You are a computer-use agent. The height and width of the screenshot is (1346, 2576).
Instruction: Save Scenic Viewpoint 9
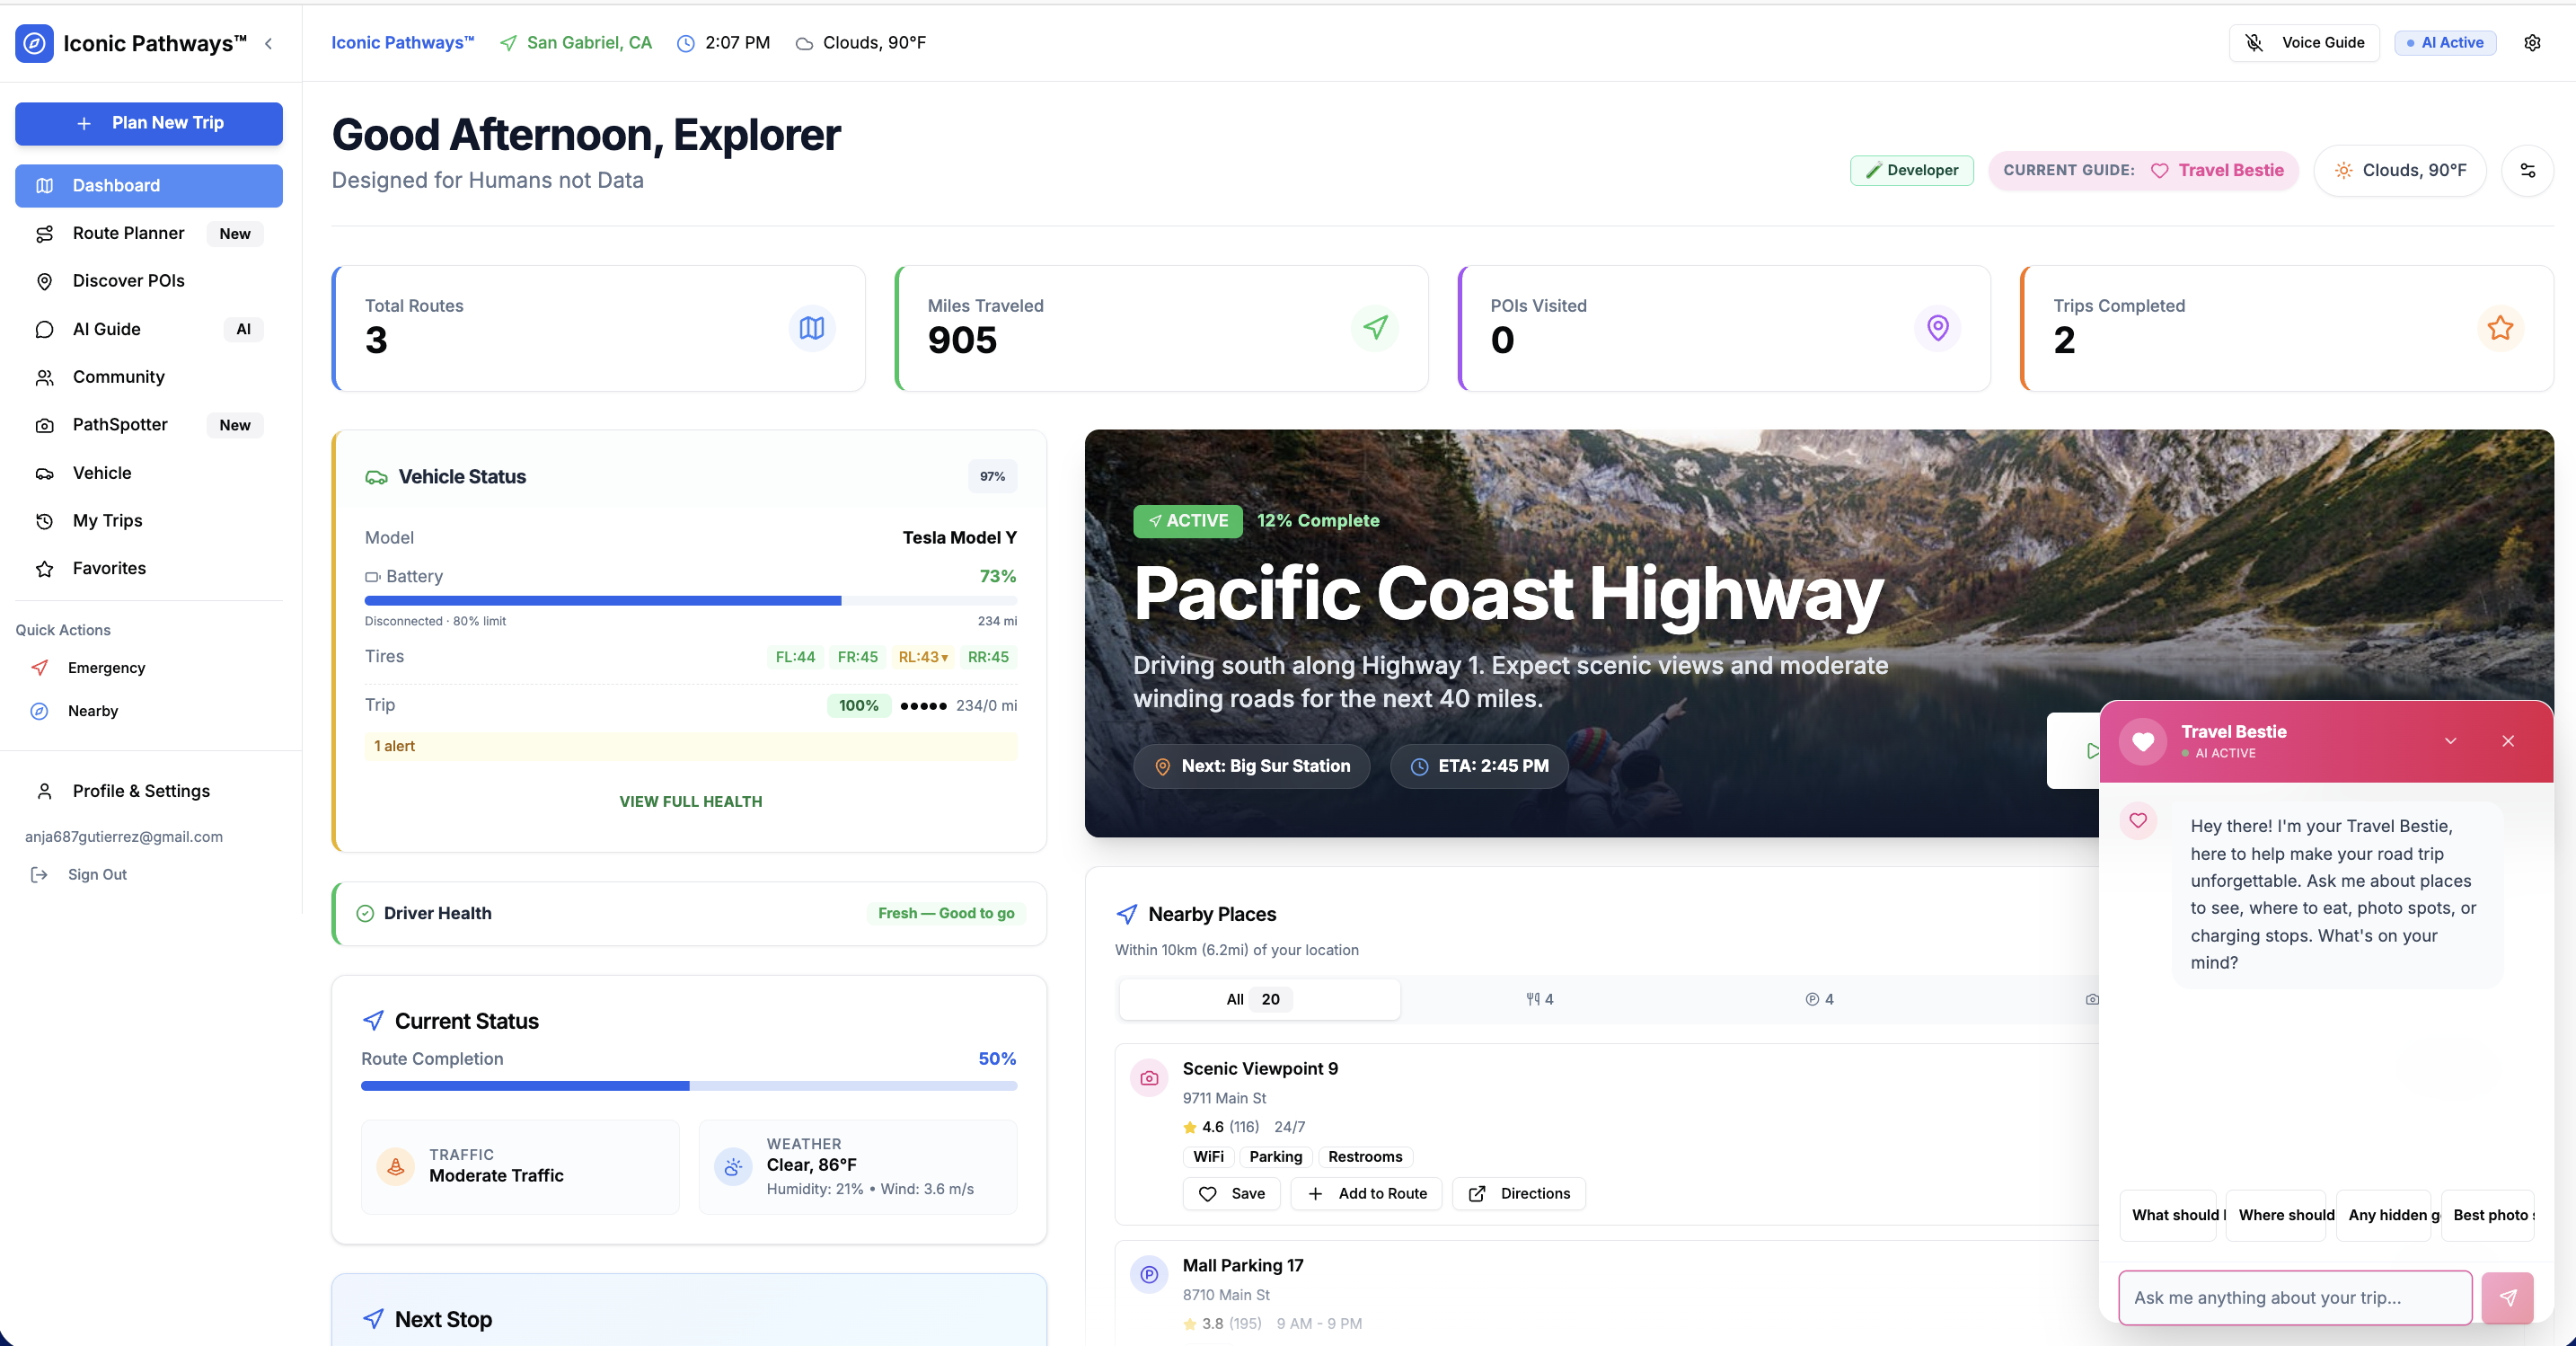pyautogui.click(x=1231, y=1194)
